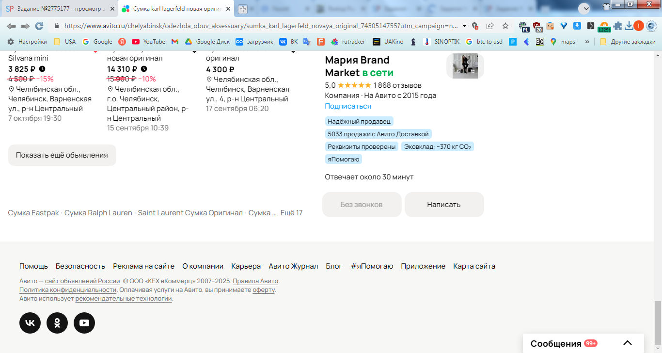The width and height of the screenshot is (662, 353).
Task: Go forward with the browser forward arrow
Action: 25,26
